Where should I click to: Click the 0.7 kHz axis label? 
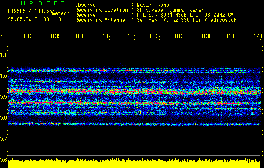pyautogui.click(x=3, y=139)
